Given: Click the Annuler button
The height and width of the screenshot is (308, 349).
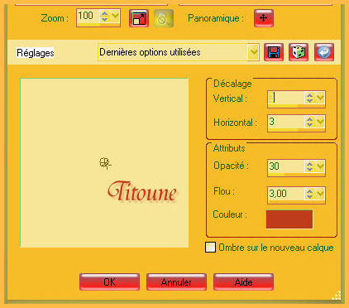Looking at the screenshot, I should (x=176, y=282).
